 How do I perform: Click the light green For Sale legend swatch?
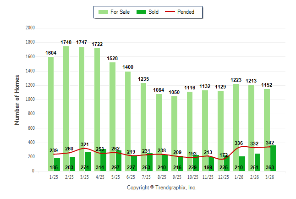point(102,12)
